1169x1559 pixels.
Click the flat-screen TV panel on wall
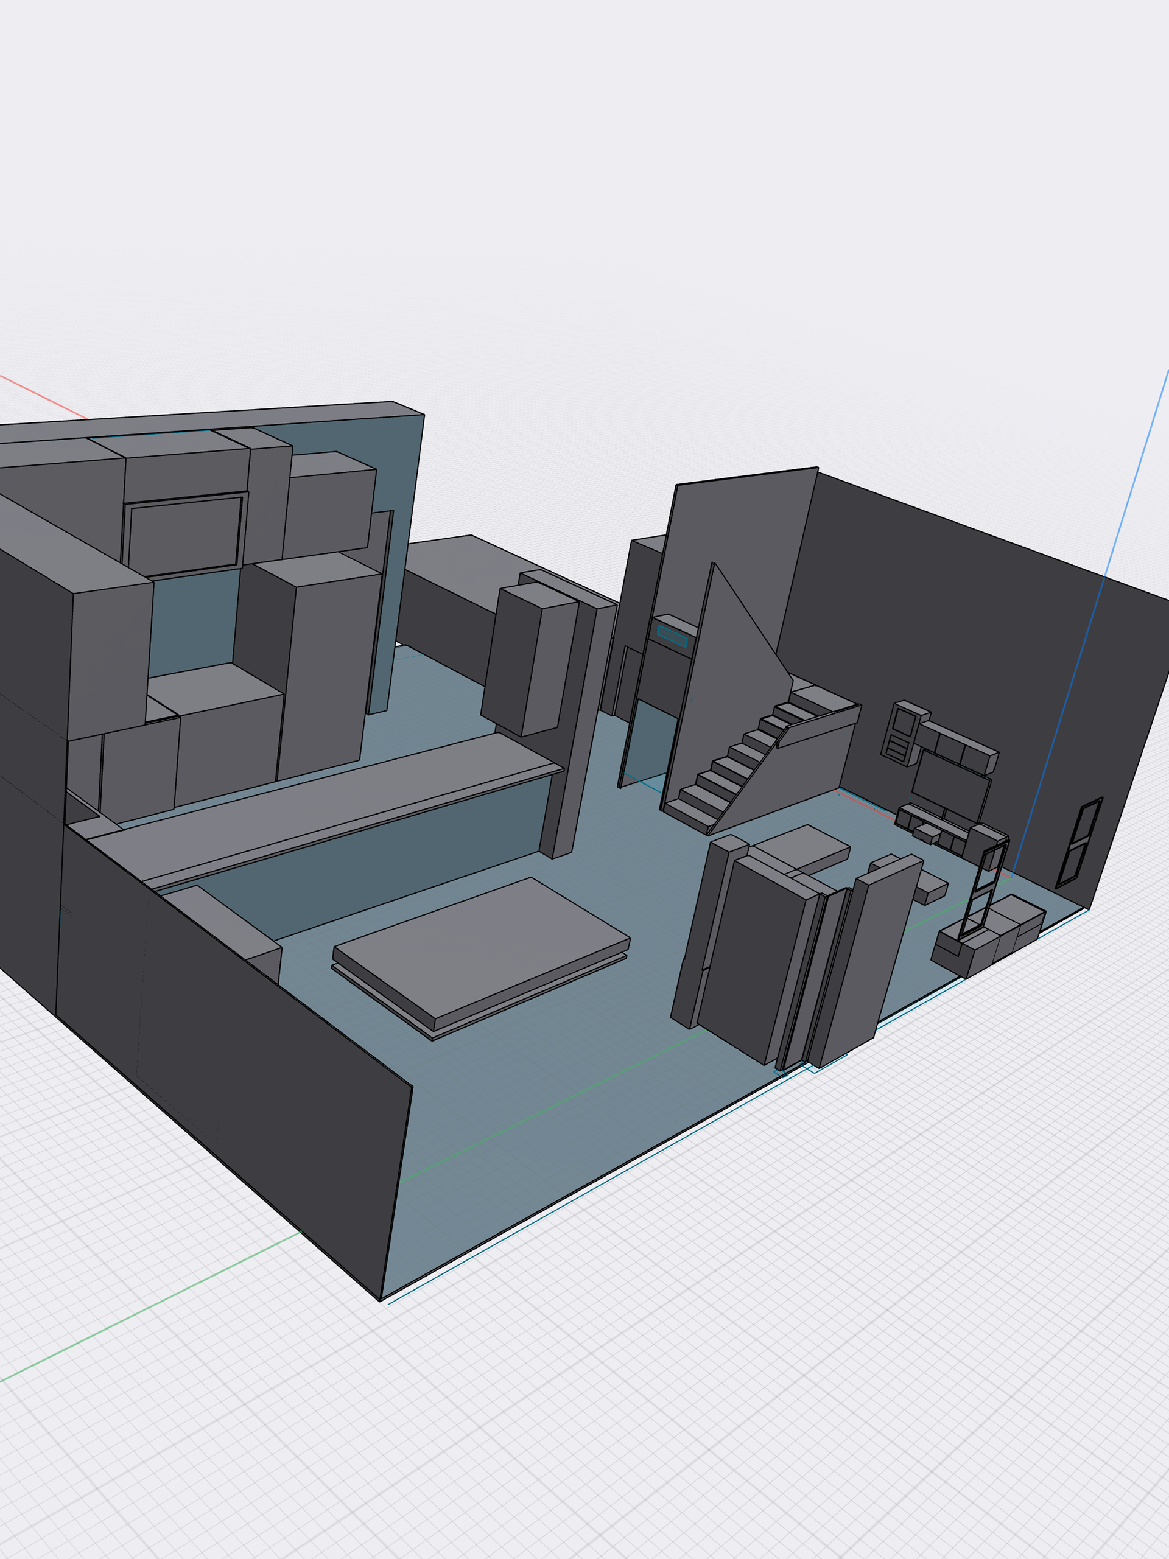click(950, 787)
